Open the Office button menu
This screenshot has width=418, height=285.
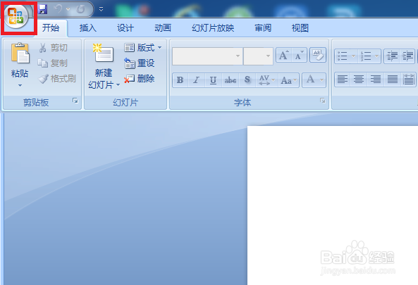[x=16, y=16]
